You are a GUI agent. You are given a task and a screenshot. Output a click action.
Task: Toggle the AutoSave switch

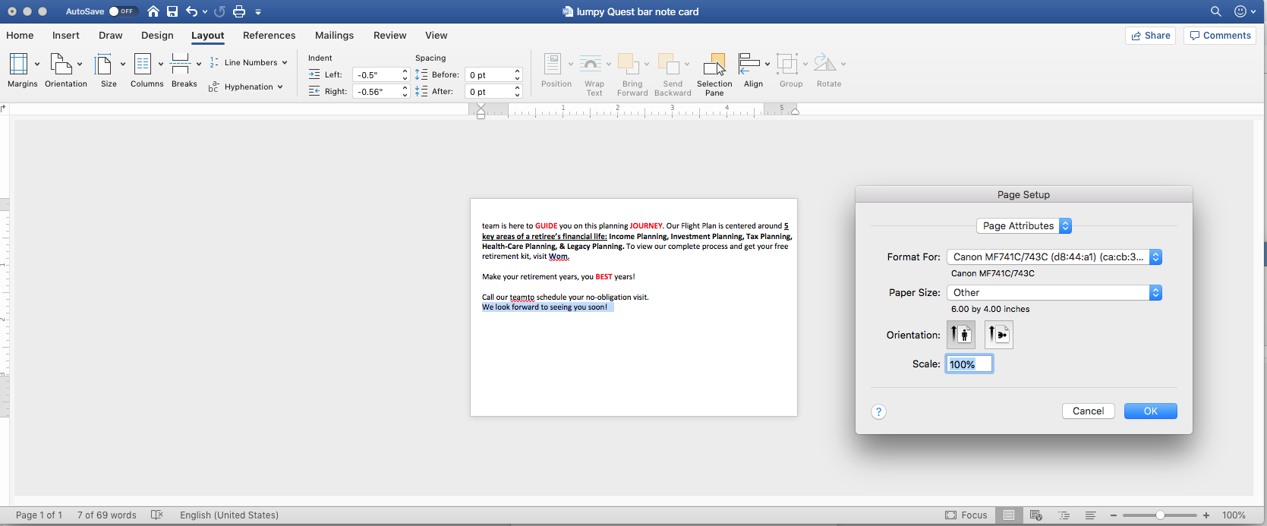coord(121,11)
